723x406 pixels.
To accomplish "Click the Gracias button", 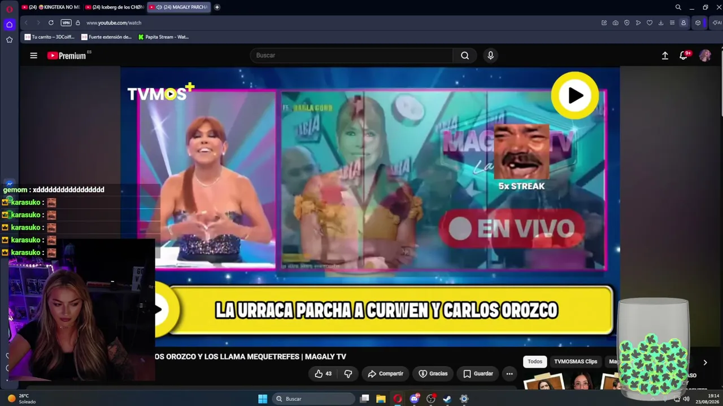I will tap(433, 374).
